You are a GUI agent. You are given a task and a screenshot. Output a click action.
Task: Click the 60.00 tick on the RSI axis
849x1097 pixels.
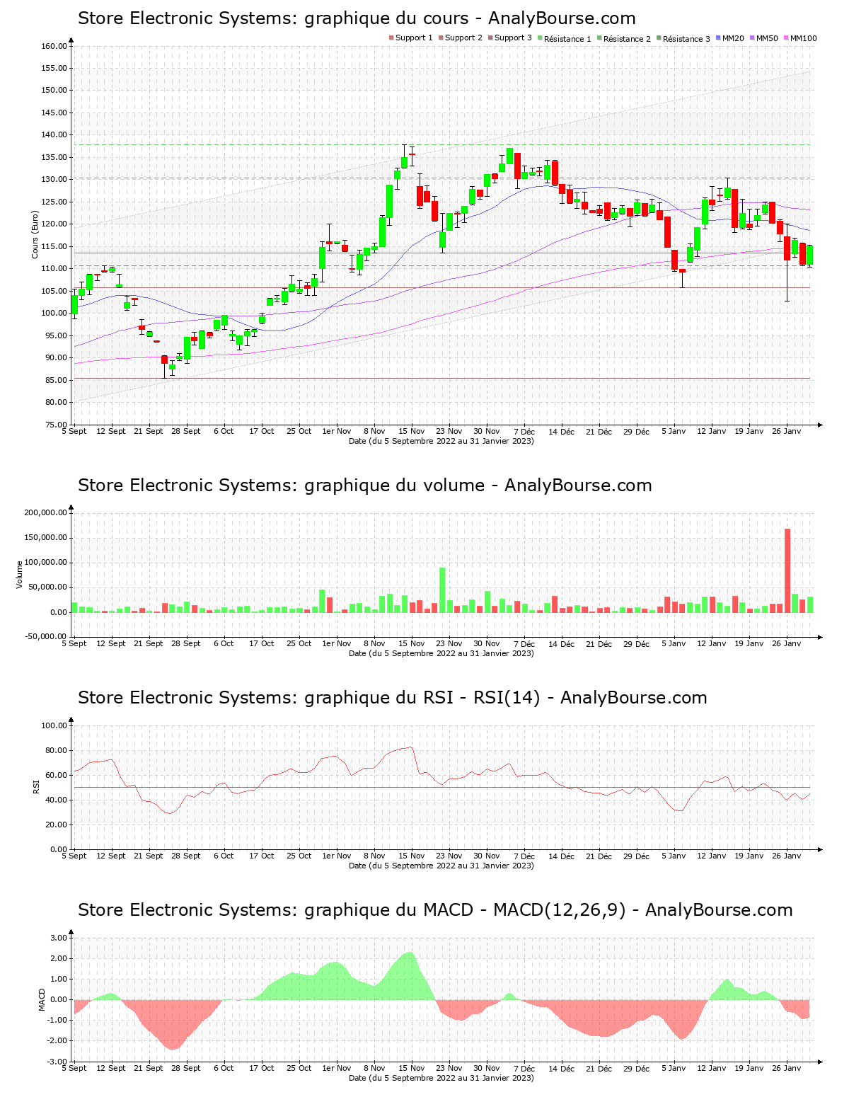click(x=57, y=775)
